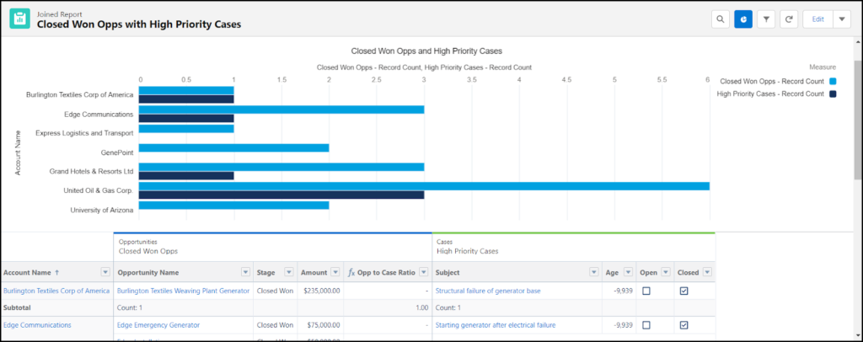Open the filters funnel icon

[766, 19]
